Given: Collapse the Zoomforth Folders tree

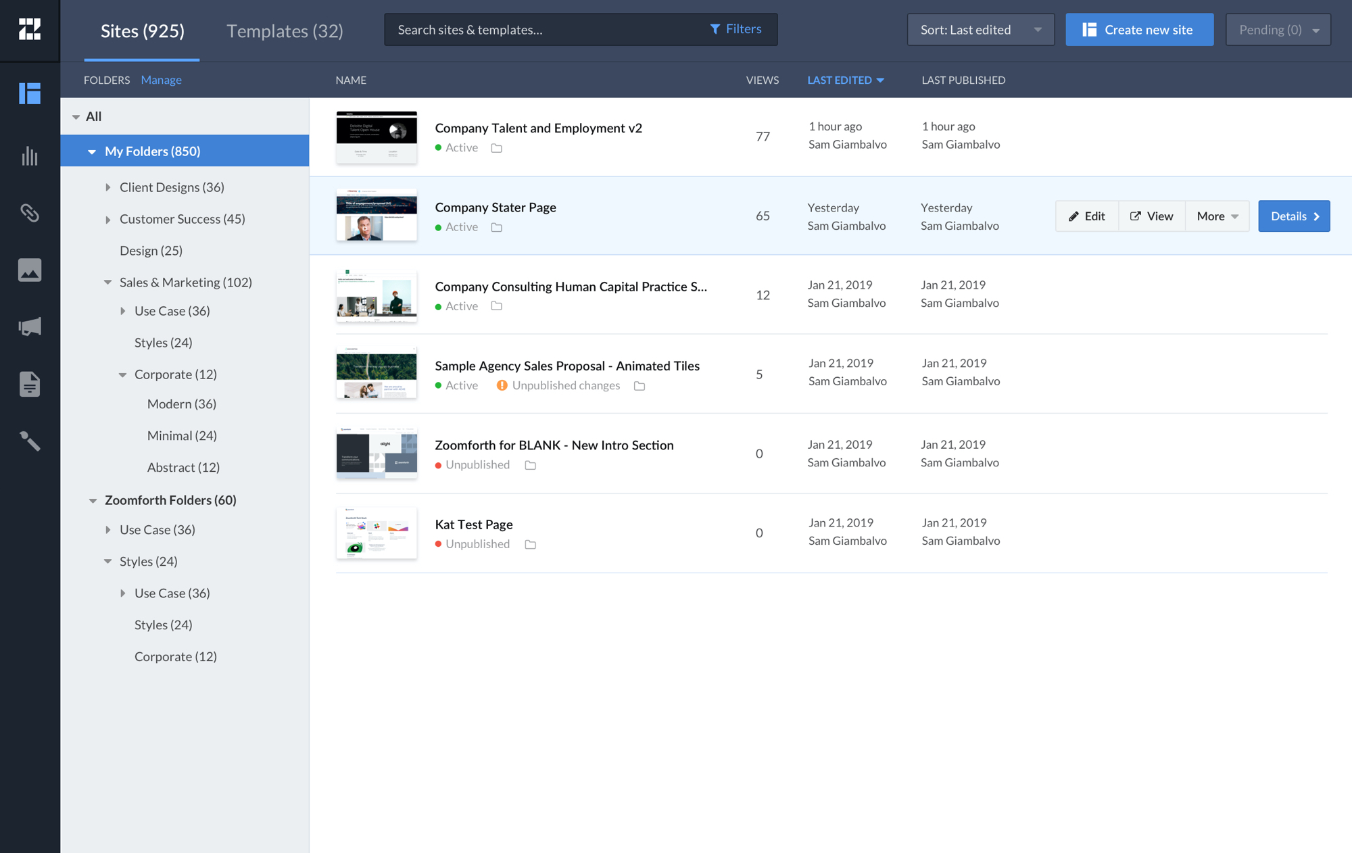Looking at the screenshot, I should click(93, 501).
